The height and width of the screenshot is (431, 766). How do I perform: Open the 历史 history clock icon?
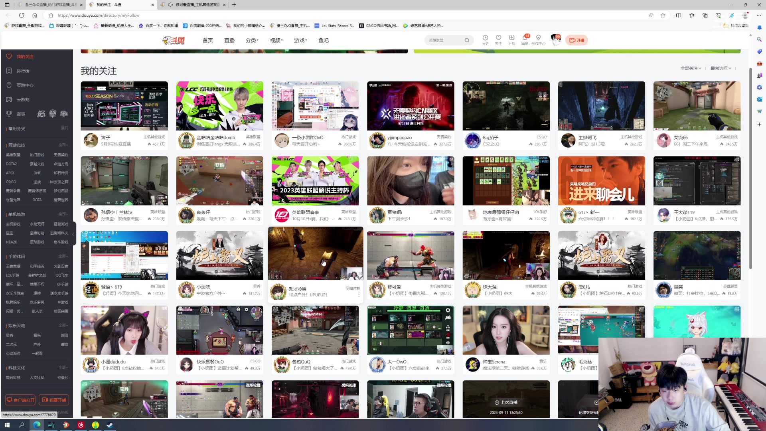click(x=485, y=38)
